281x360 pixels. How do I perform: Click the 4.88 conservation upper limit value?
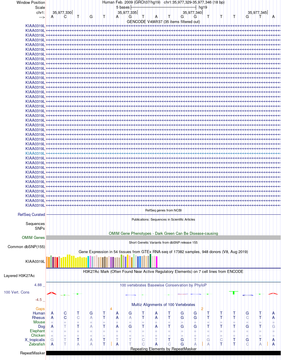[38, 285]
